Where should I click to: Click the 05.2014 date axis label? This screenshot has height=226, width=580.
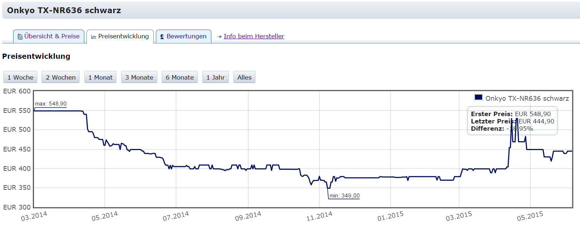pyautogui.click(x=105, y=216)
